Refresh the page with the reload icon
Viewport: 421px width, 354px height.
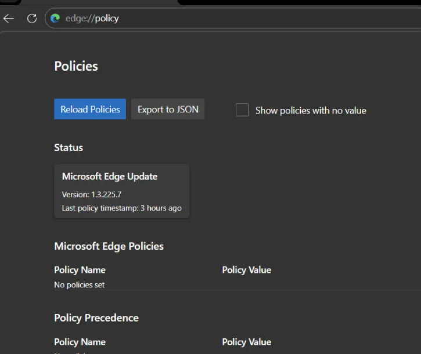[32, 19]
